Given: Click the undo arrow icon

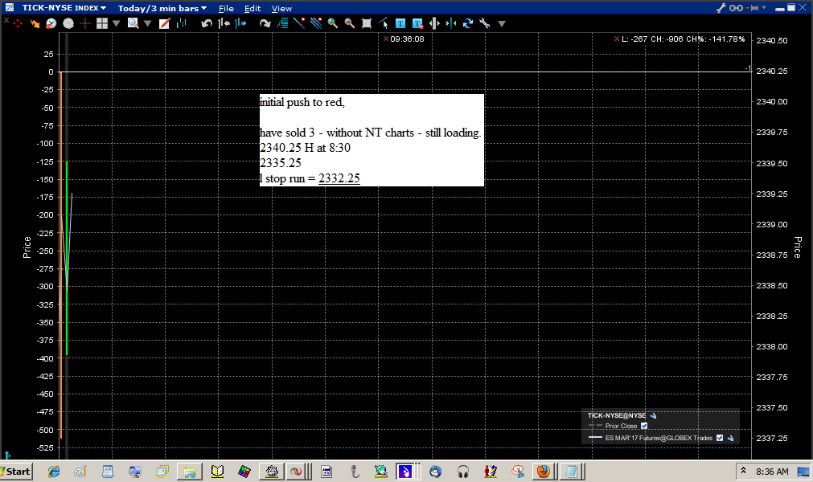Looking at the screenshot, I should pyautogui.click(x=207, y=23).
